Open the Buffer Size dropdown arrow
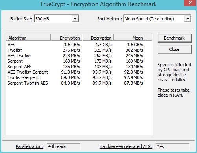 pyautogui.click(x=75, y=19)
